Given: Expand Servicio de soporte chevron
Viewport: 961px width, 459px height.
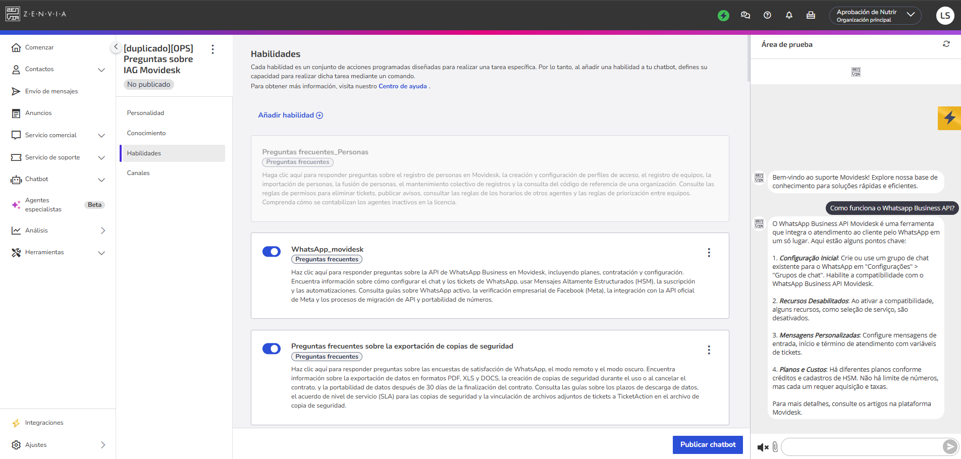Looking at the screenshot, I should click(x=101, y=157).
